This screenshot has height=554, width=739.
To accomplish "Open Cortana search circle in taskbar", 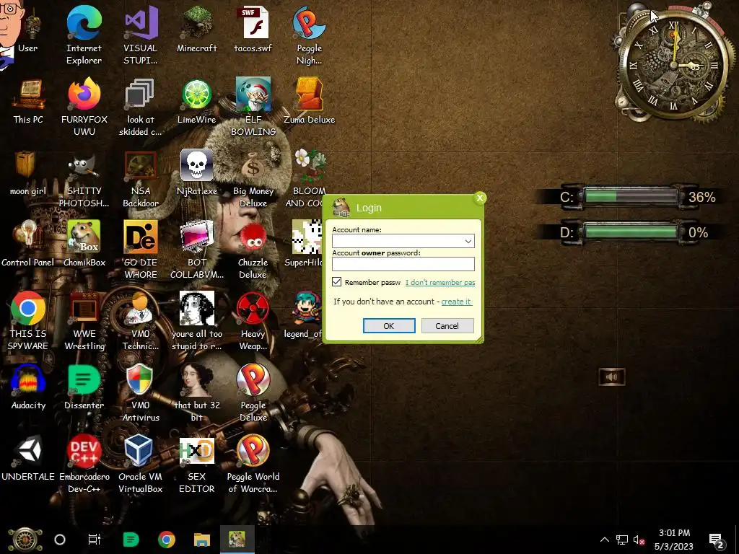I will pos(60,540).
